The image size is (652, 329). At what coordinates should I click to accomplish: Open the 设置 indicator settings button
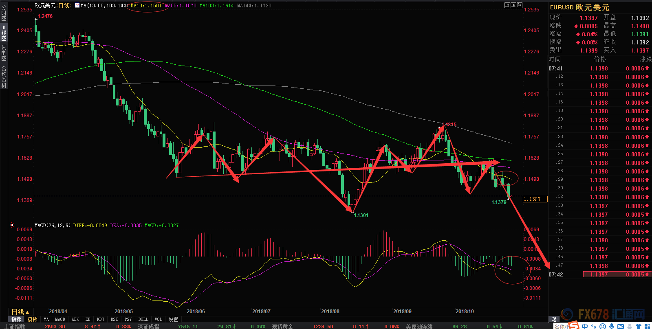pyautogui.click(x=173, y=319)
